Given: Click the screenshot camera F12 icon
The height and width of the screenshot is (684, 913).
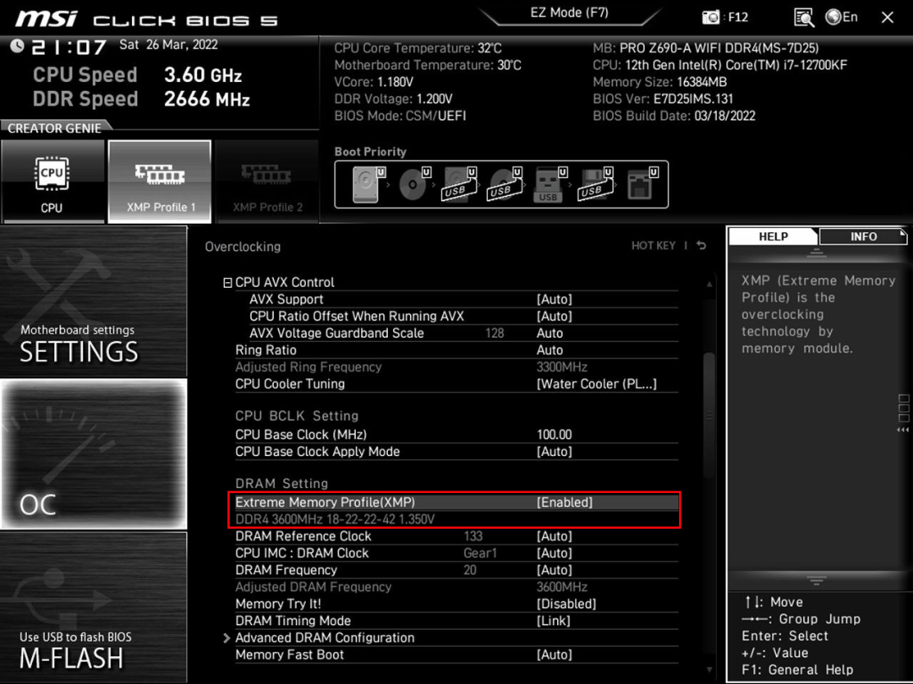Looking at the screenshot, I should pos(710,18).
